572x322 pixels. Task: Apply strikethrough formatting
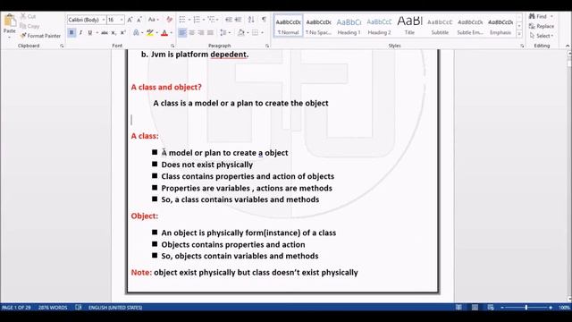pos(105,33)
